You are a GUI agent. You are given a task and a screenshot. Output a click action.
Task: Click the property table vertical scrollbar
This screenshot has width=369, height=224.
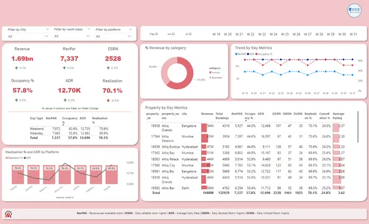tap(358, 127)
